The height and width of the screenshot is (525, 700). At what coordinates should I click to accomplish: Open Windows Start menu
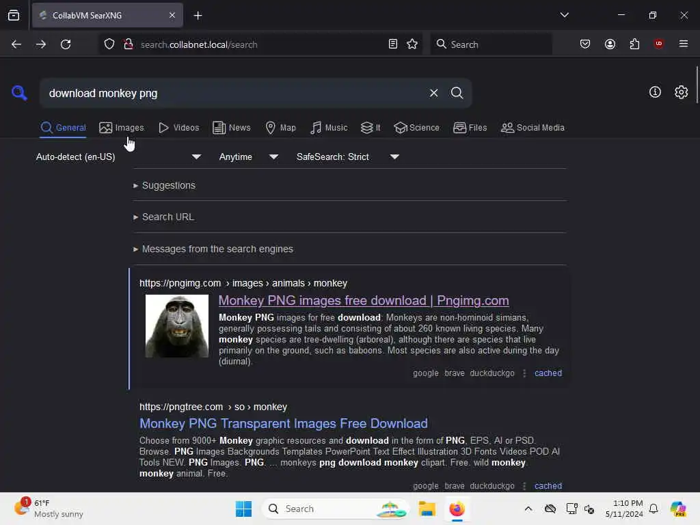[x=243, y=509]
